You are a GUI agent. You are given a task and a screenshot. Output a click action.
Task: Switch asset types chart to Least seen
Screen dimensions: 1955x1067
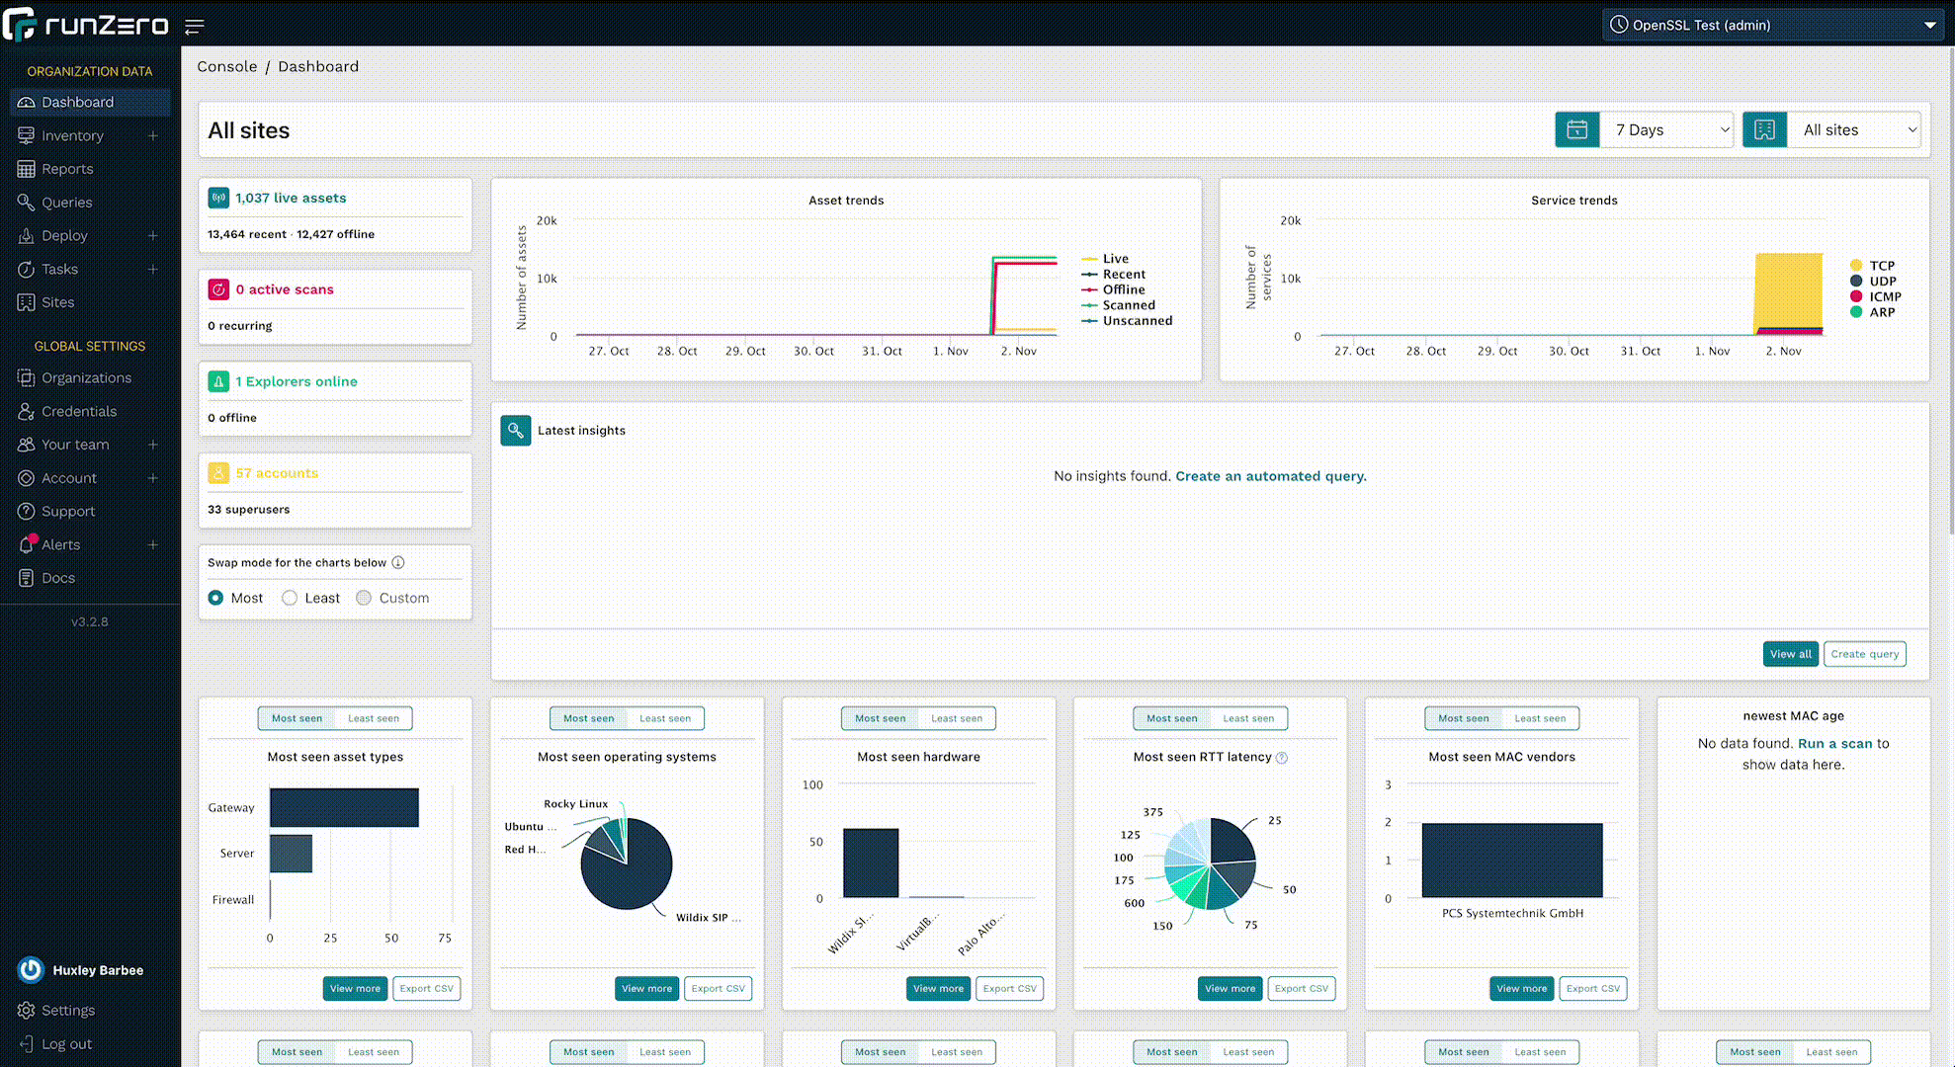pyautogui.click(x=374, y=718)
